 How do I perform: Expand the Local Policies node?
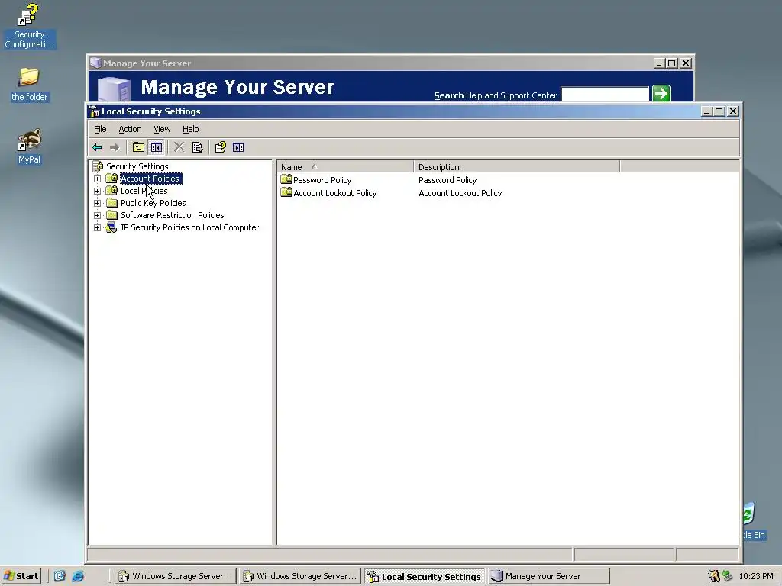point(97,191)
